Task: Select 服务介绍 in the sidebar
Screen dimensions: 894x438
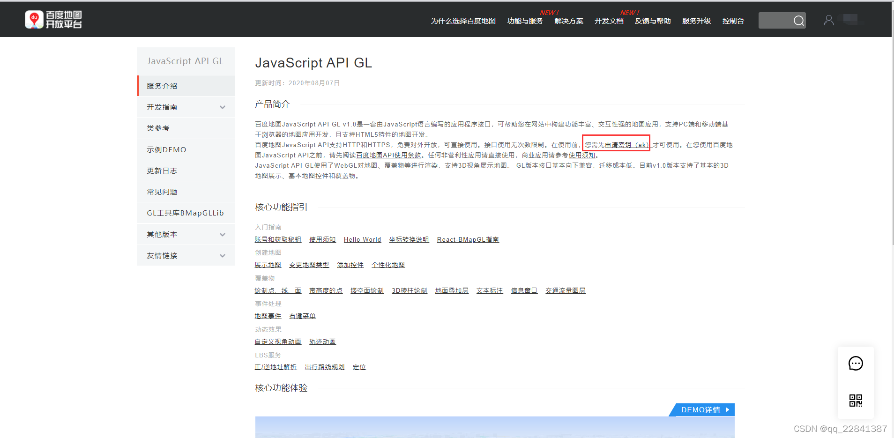Action: click(186, 86)
